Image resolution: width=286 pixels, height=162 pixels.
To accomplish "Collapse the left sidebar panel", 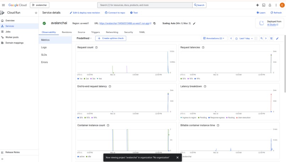I will [2, 159].
